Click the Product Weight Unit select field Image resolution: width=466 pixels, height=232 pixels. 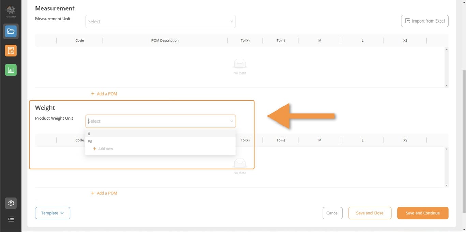coord(160,121)
